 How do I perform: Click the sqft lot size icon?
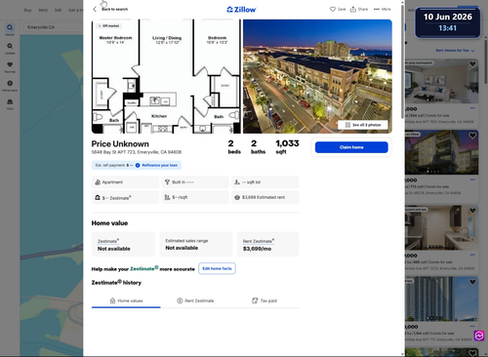237,182
